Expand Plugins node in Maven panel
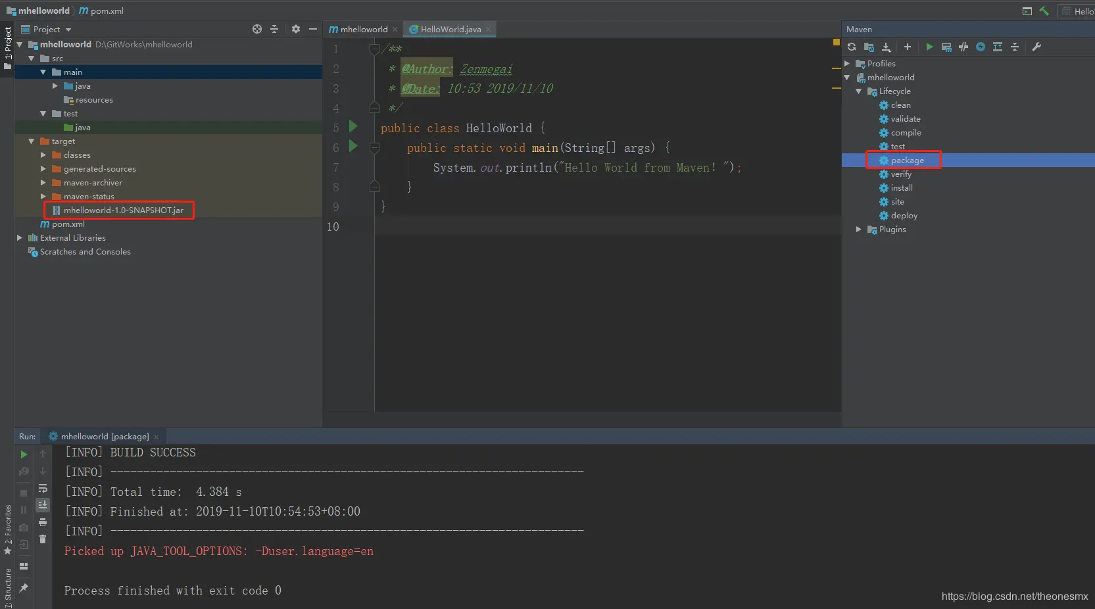Image resolution: width=1095 pixels, height=609 pixels. point(859,230)
